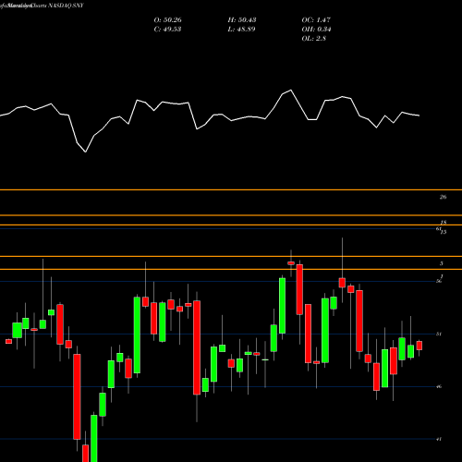
Task: Click the 41 price axis label
Action: [x=439, y=439]
